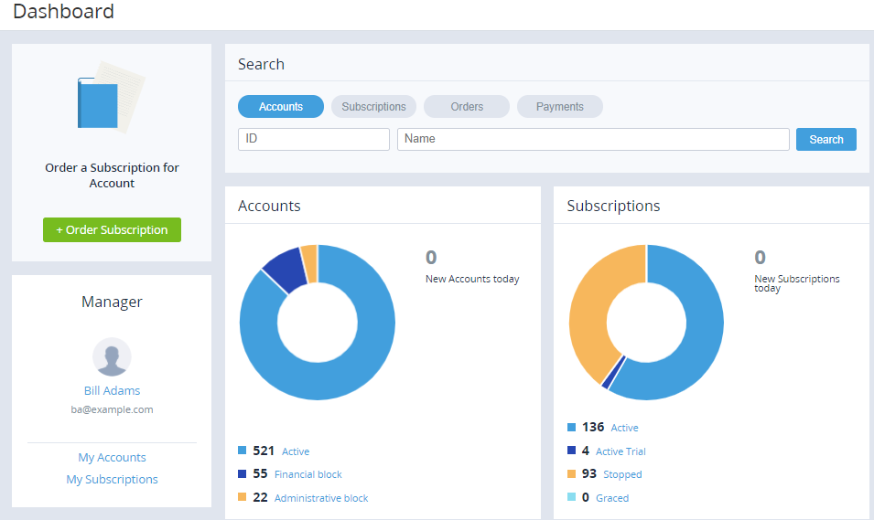This screenshot has height=520, width=874.
Task: Click Stopped subscriptions orange legend square
Action: point(572,474)
